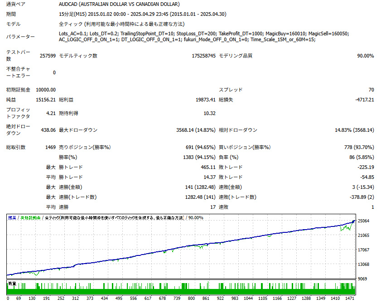The image size is (381, 303).
Task: Click the loss rate value 86 (5.85%)
Action: [362, 157]
